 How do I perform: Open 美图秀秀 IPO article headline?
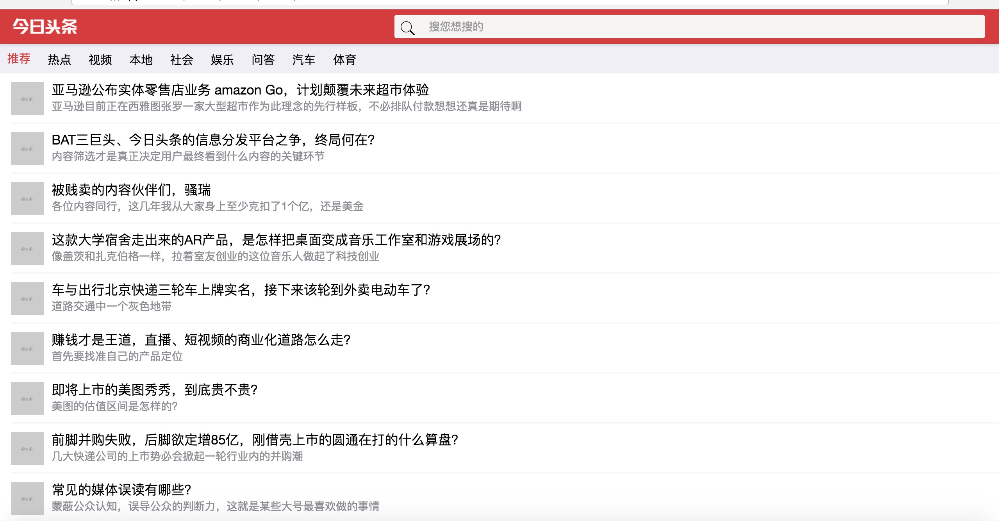click(x=155, y=390)
